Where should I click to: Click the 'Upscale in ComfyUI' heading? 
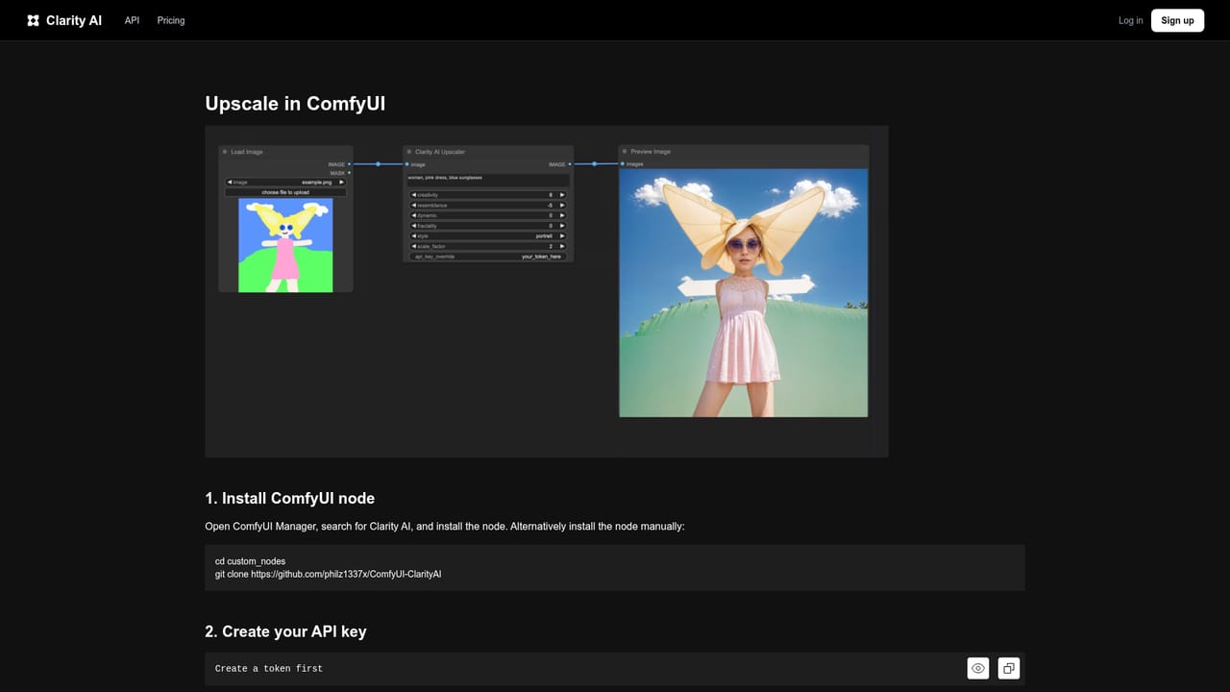(295, 104)
